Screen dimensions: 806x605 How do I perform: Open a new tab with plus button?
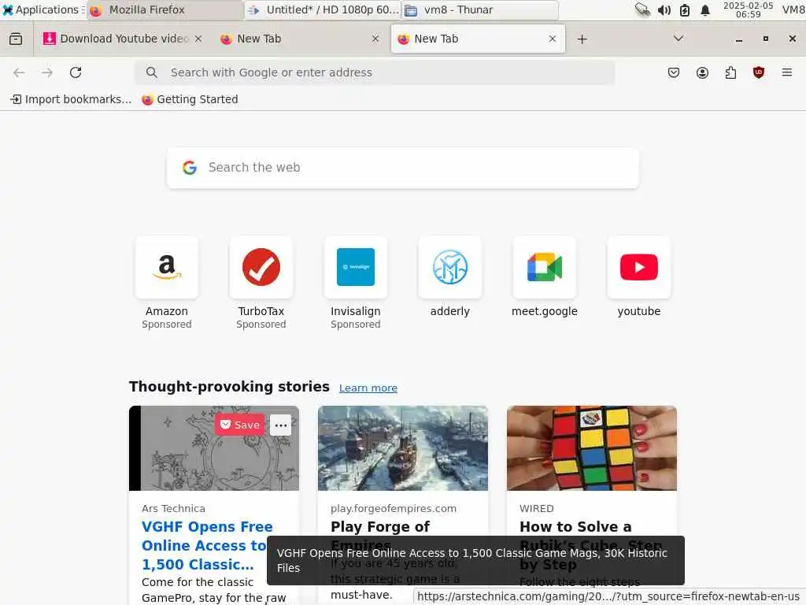582,39
